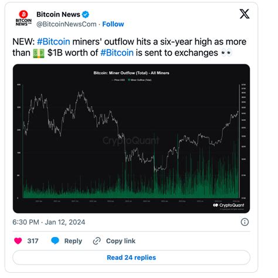
Task: Click the CryptoQuant logo in chart
Action: pos(229,205)
